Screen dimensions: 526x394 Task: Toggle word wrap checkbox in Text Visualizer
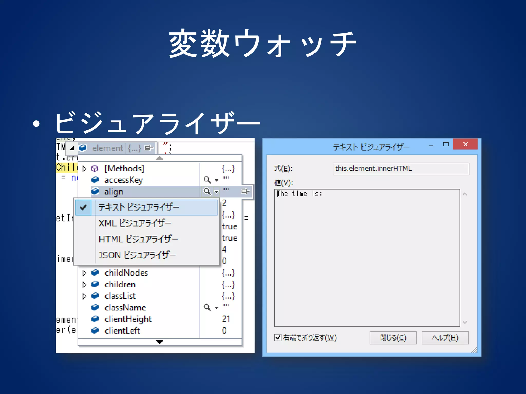[278, 338]
